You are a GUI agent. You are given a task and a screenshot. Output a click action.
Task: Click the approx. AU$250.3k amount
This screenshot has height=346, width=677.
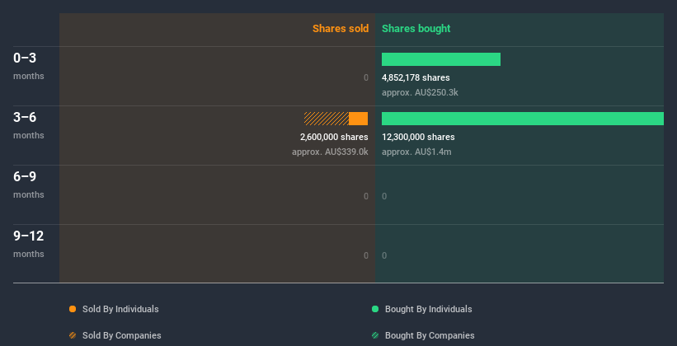(420, 92)
